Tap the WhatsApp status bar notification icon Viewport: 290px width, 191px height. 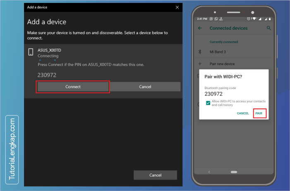pyautogui.click(x=216, y=19)
